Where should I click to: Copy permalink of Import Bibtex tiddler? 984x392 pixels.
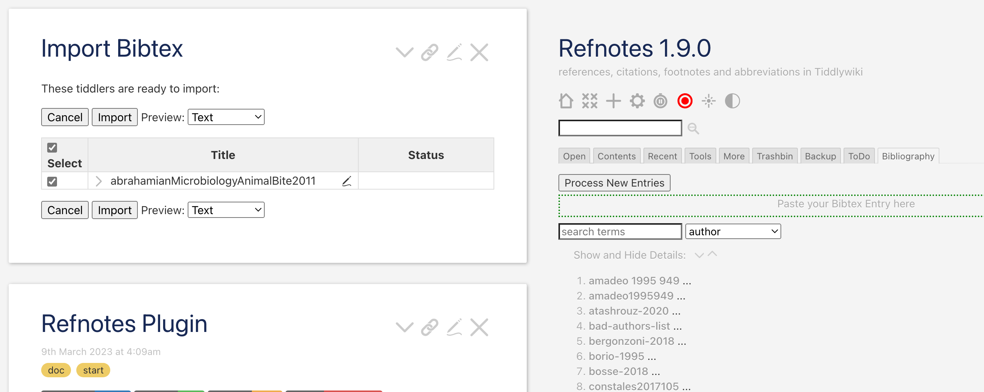click(429, 52)
